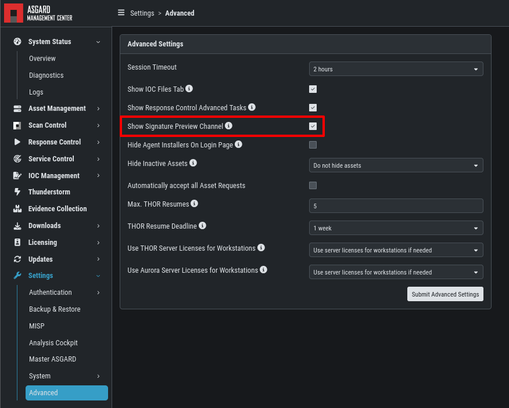Uncheck Show Signature Preview Channel checkbox
The image size is (509, 408).
313,126
